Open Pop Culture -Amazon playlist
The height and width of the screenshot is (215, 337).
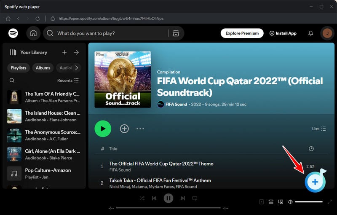(44, 173)
